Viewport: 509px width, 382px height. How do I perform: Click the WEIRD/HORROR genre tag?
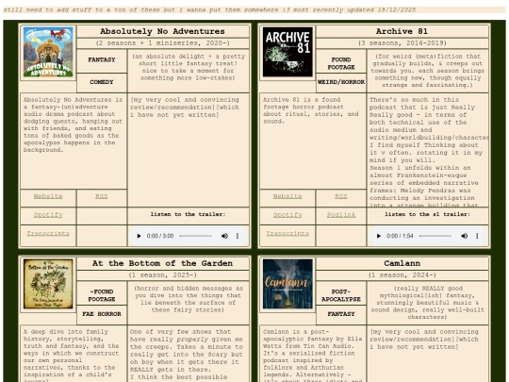(341, 82)
